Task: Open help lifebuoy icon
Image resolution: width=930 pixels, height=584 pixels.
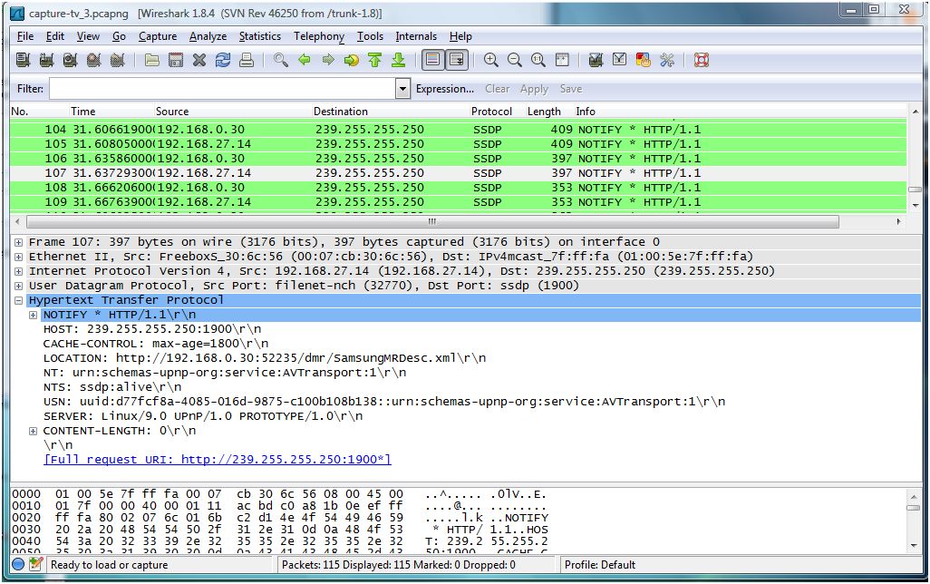Action: [702, 60]
